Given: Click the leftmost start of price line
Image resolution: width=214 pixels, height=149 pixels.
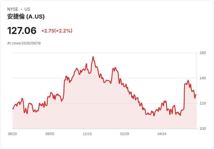Looking at the screenshot, I should point(13,109).
